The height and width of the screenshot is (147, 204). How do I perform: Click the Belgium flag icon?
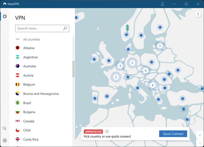(17, 84)
